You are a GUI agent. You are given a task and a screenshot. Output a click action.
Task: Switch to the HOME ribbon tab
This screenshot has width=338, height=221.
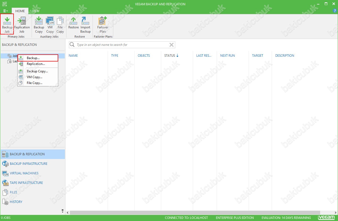[20, 11]
